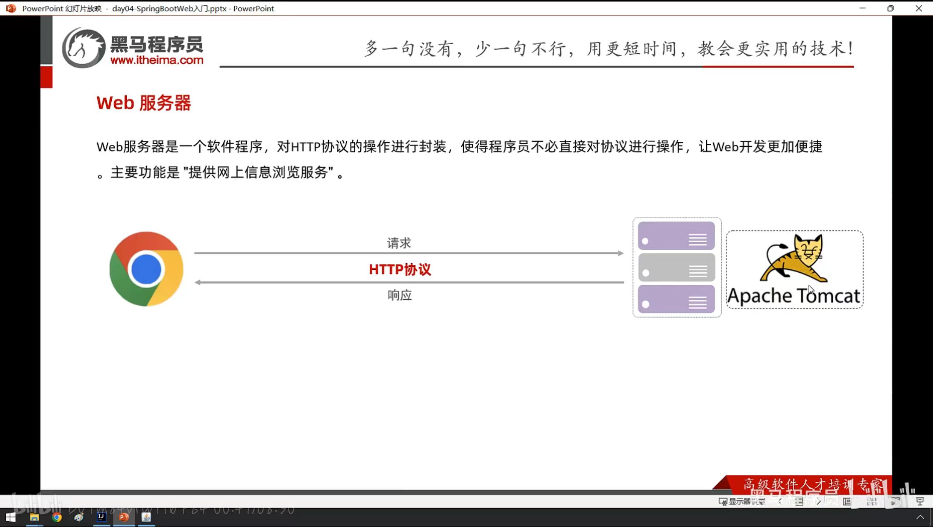This screenshot has height=527, width=933.
Task: Restore down the PowerPoint window
Action: [x=890, y=8]
